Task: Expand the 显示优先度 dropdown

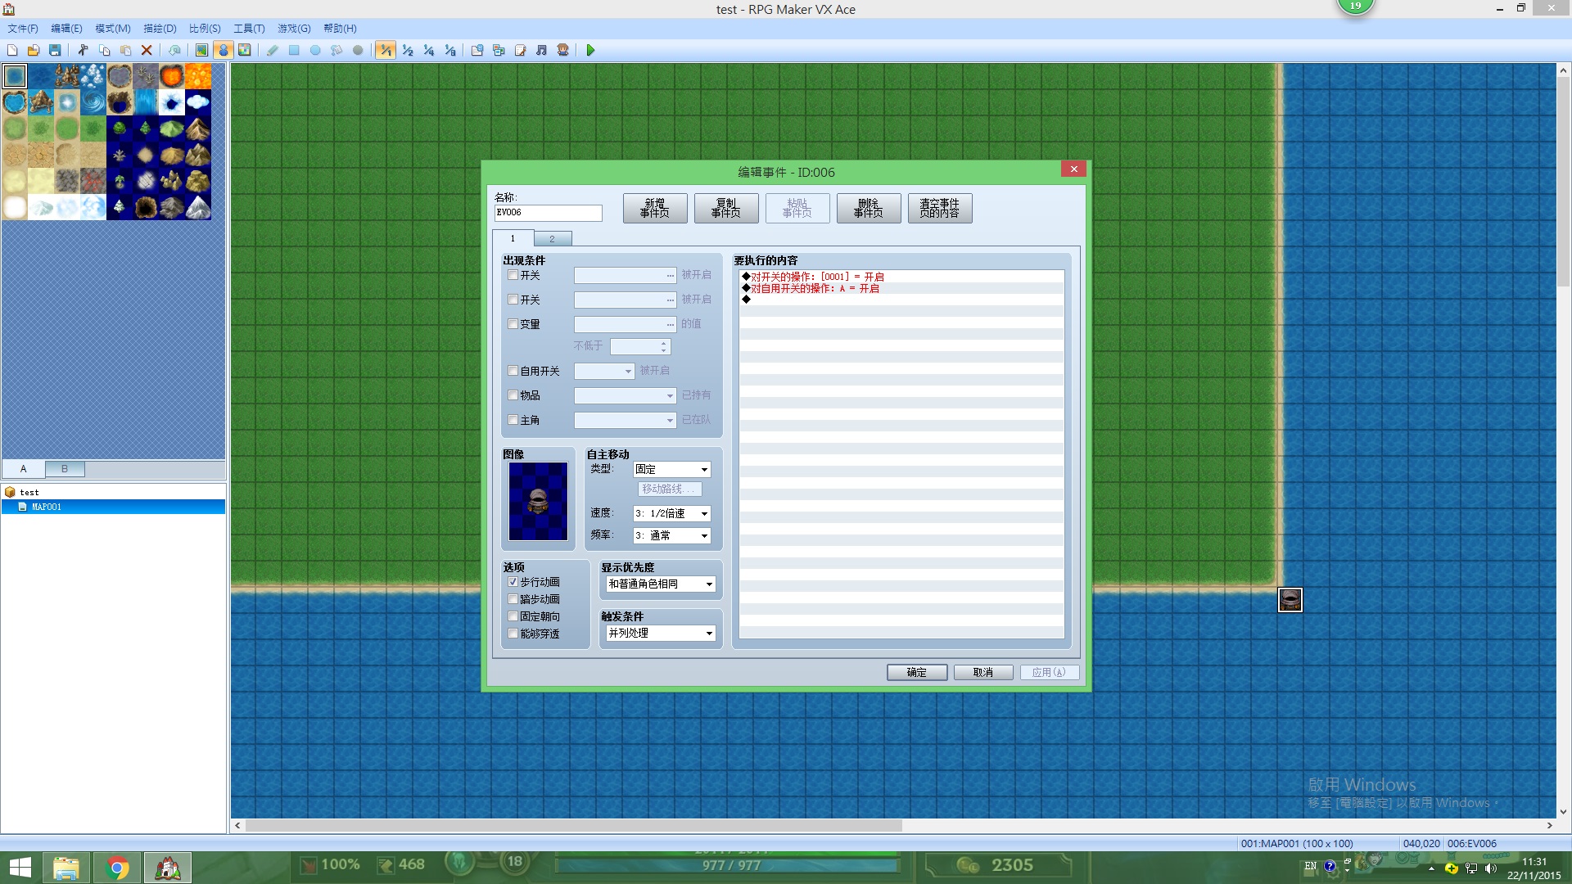Action: [x=661, y=584]
